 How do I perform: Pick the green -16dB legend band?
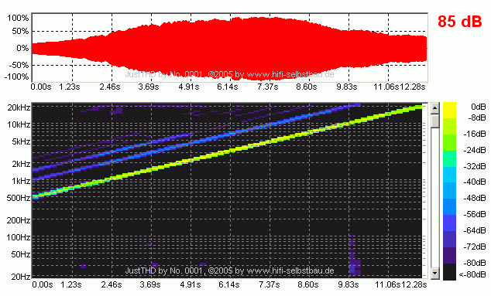(x=449, y=142)
